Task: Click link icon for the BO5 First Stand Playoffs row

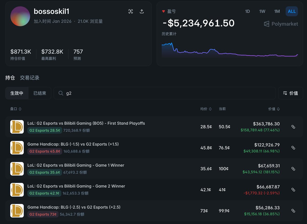Action: coord(293,127)
